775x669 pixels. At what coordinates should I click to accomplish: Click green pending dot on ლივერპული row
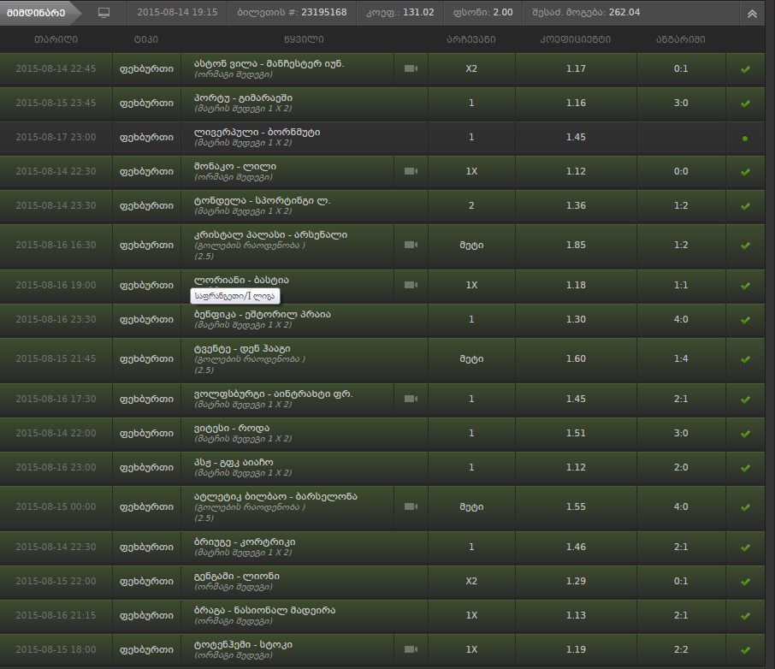click(745, 139)
